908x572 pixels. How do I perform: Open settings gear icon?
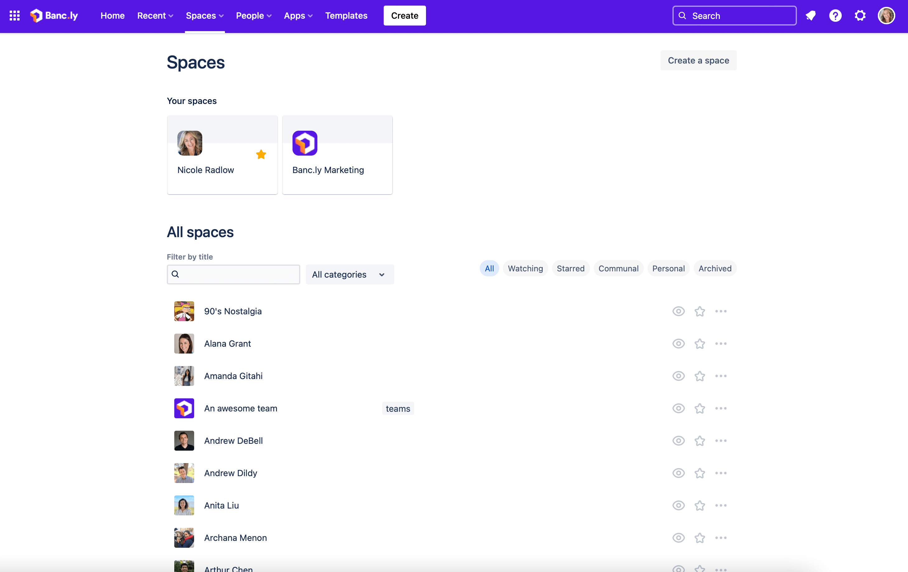[861, 15]
